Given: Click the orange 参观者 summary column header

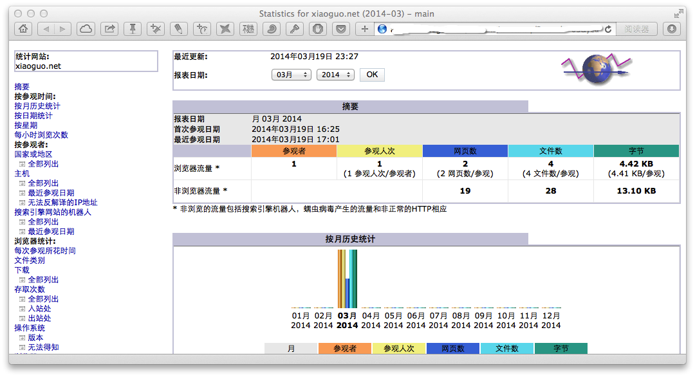Looking at the screenshot, I should pos(294,151).
